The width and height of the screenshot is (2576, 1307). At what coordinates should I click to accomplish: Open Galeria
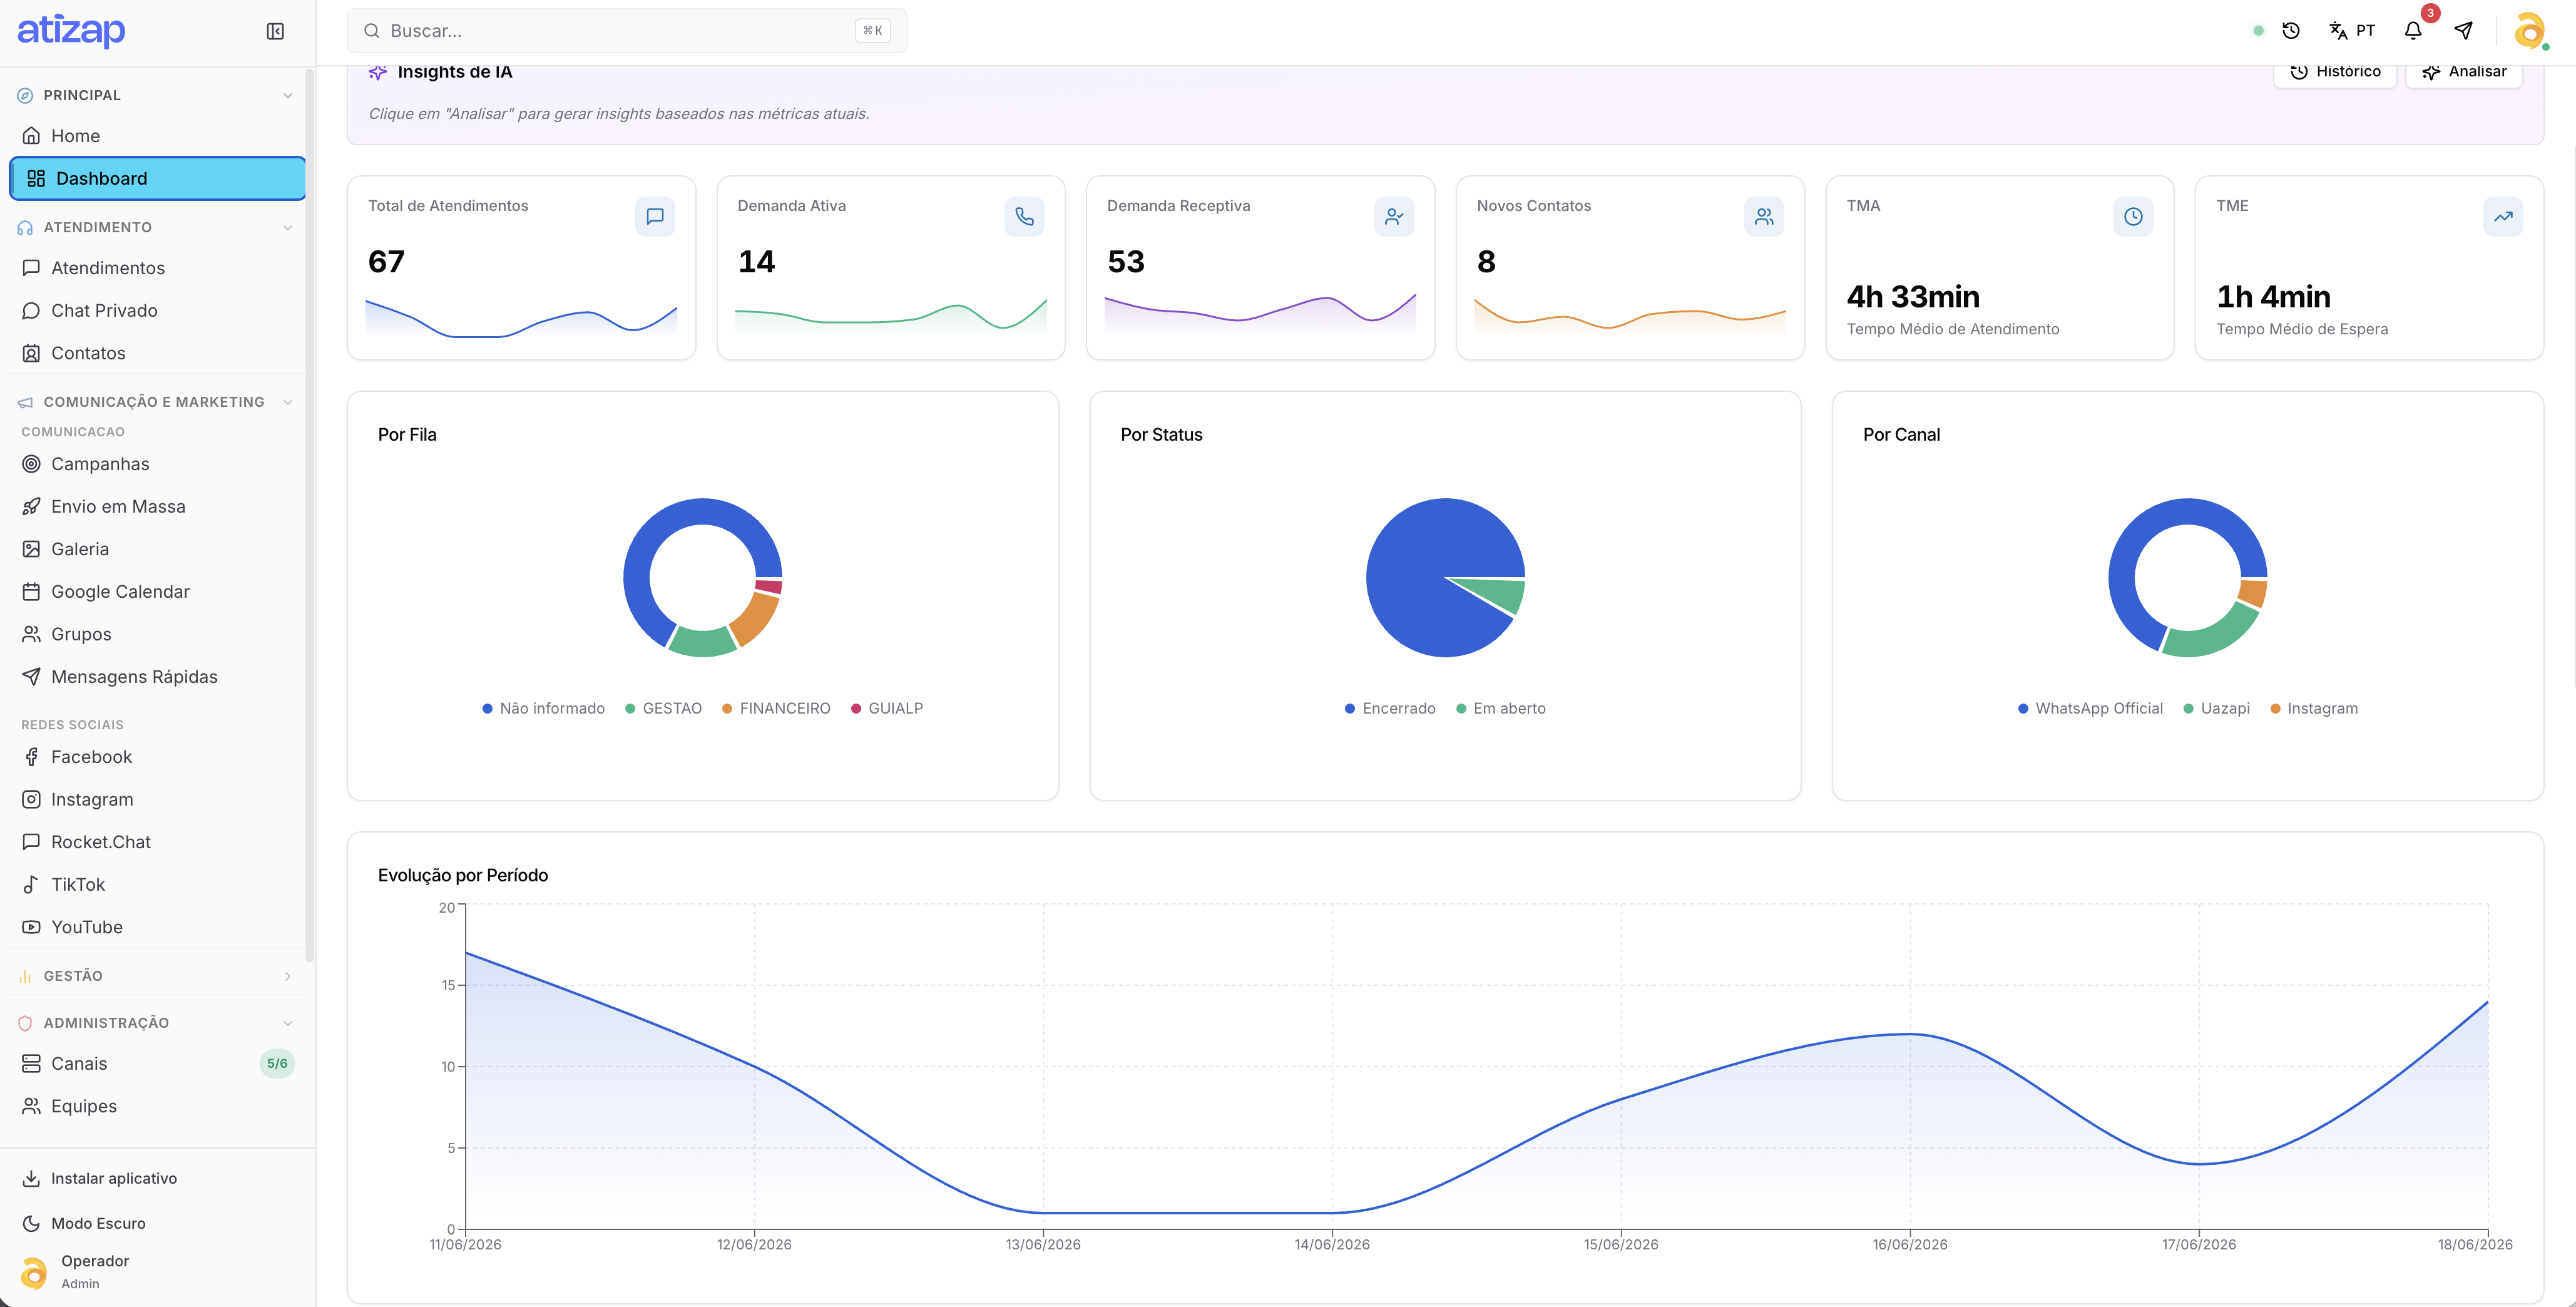click(x=156, y=549)
